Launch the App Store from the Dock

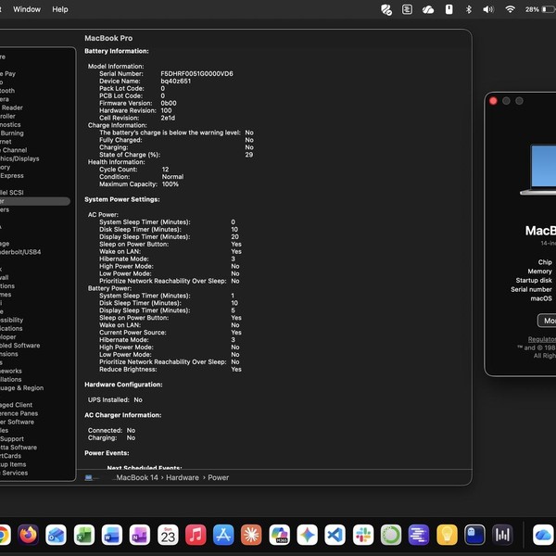click(223, 535)
